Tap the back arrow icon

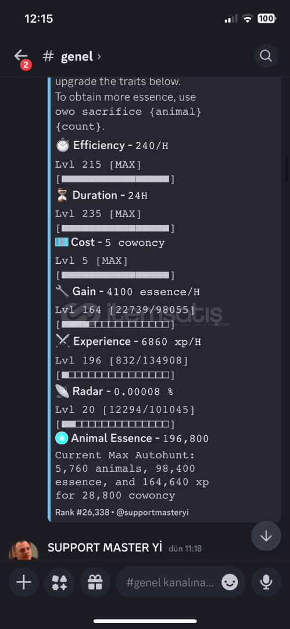coord(21,56)
